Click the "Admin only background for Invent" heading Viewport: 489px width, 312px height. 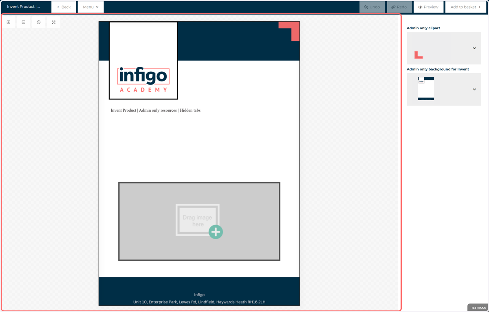(438, 69)
